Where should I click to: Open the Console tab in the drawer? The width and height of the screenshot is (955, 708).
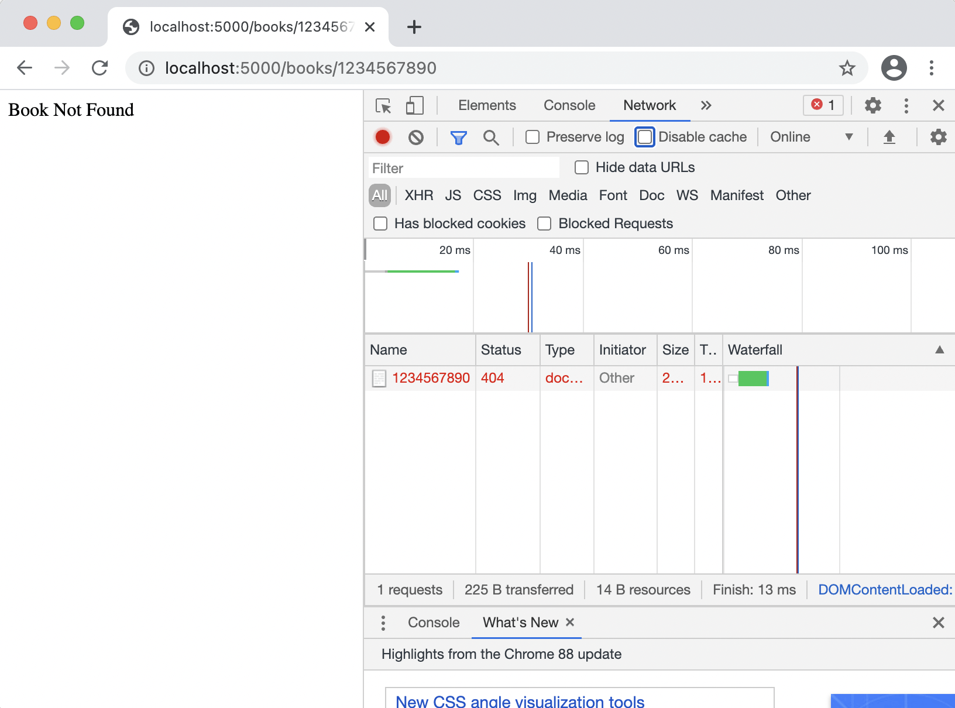click(x=434, y=623)
